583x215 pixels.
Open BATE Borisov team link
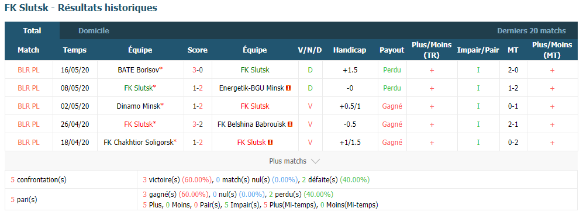(x=139, y=70)
